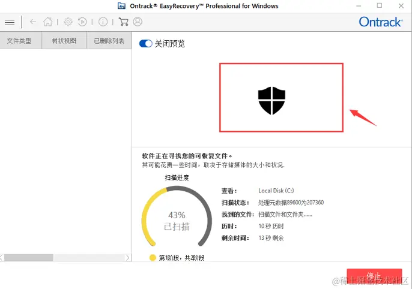Click the 扫描文件和文件夹 text
412x289 pixels.
[285, 215]
